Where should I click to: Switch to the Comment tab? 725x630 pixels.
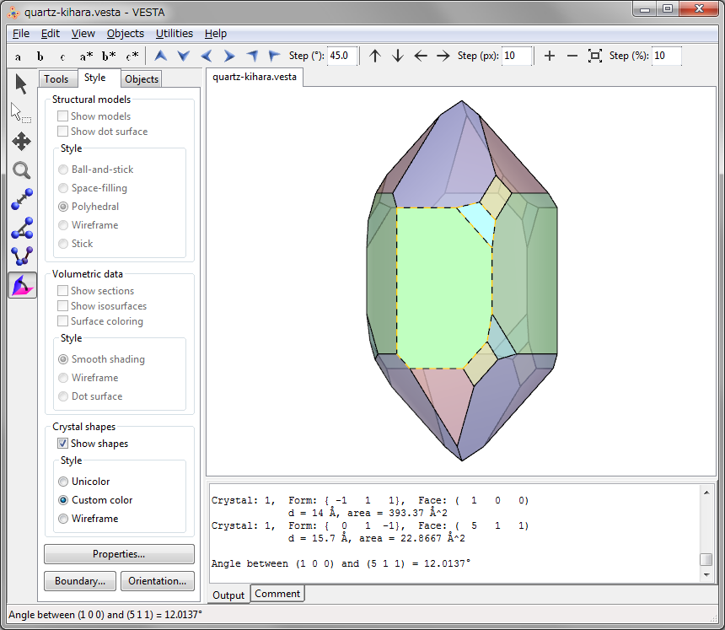[277, 594]
